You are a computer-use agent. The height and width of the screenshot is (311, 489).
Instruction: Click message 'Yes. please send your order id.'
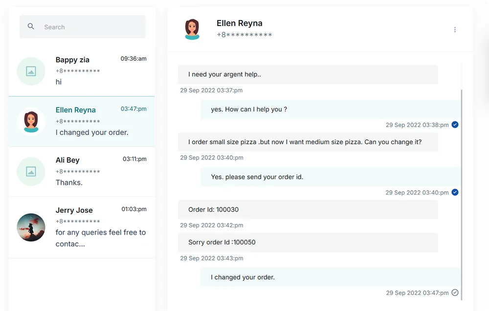[330, 177]
